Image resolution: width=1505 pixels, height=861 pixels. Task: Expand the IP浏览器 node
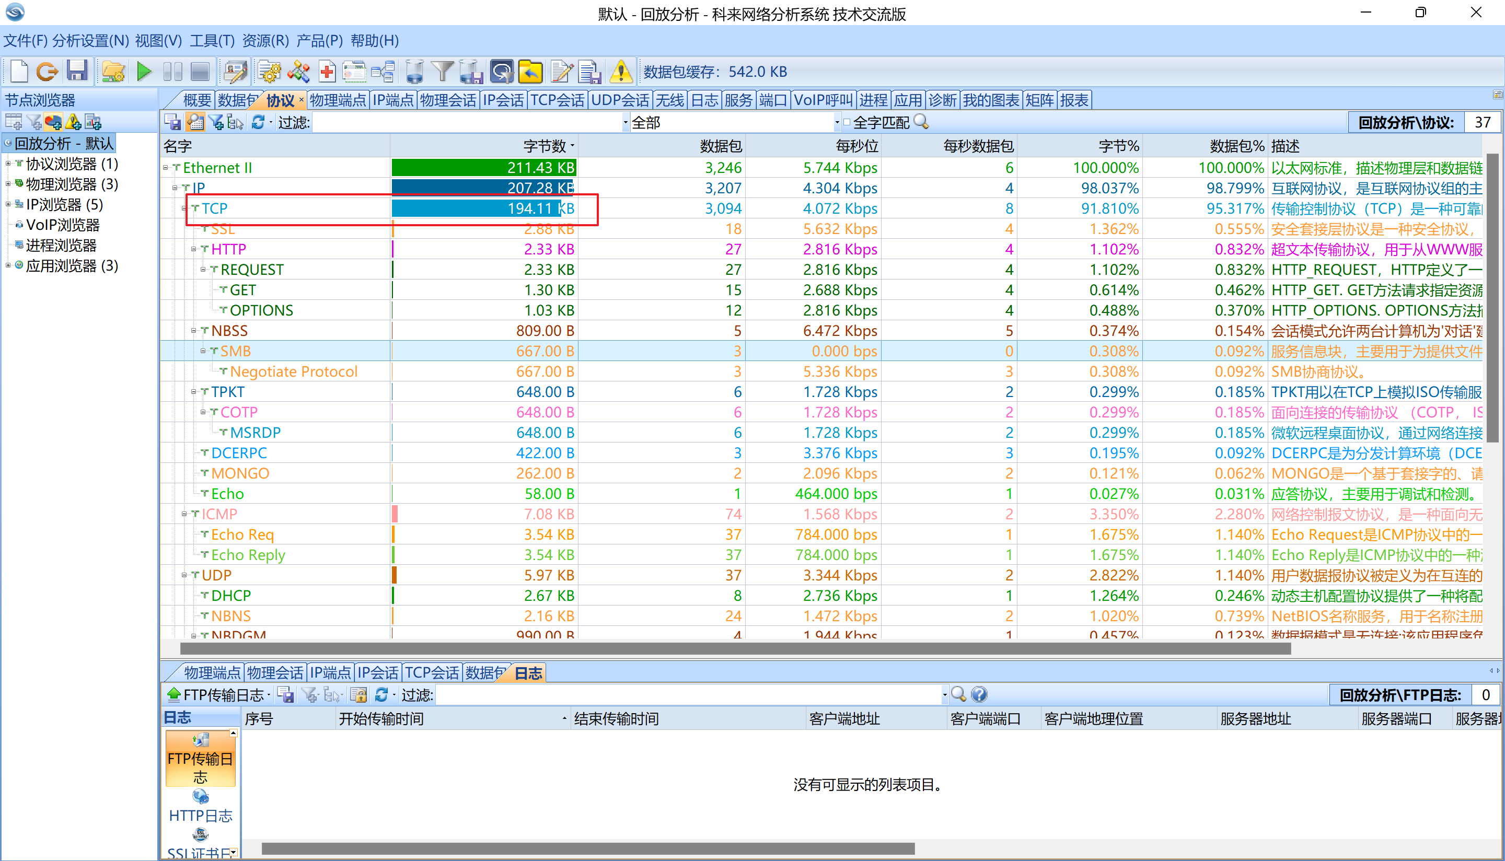coord(8,205)
